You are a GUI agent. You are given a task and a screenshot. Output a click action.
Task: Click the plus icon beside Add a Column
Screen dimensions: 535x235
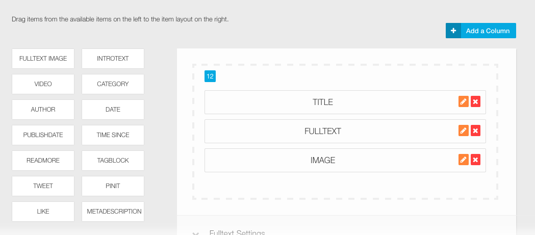click(x=453, y=31)
